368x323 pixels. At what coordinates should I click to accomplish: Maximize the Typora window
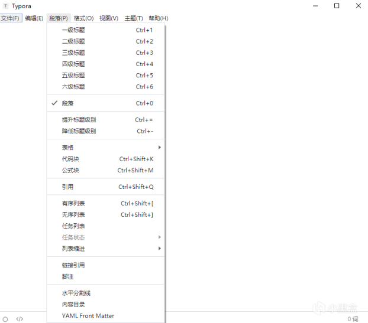coord(337,6)
